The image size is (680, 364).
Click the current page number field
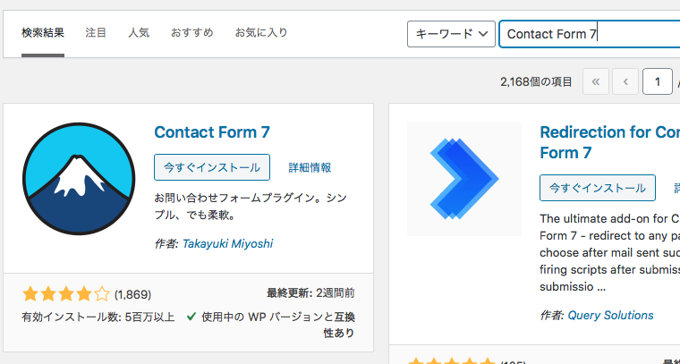pos(658,81)
